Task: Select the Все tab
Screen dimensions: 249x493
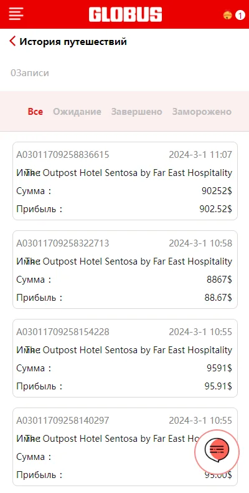Action: 35,112
